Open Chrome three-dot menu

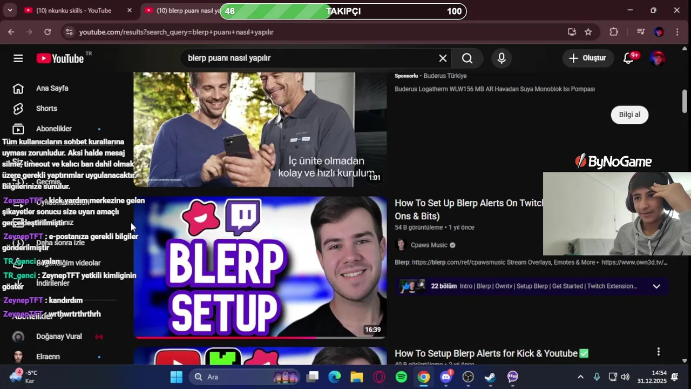(x=677, y=32)
